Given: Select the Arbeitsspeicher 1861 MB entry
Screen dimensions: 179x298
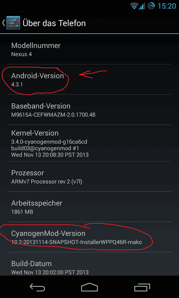Looking at the screenshot, I should (x=89, y=207).
